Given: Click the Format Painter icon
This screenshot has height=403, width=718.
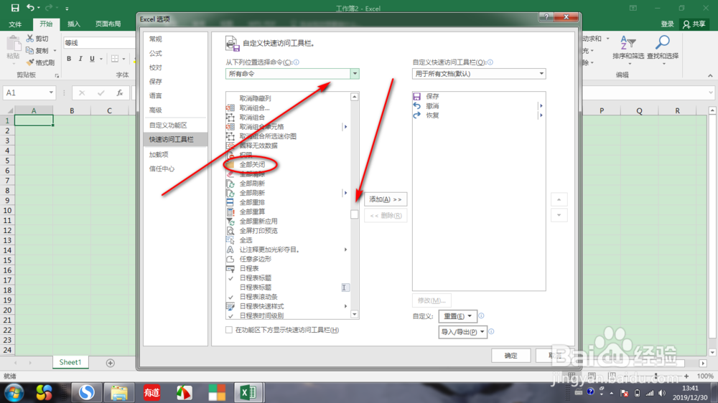Looking at the screenshot, I should coord(30,62).
